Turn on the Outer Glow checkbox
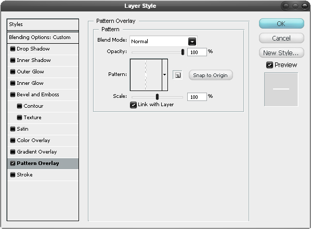Image resolution: width=311 pixels, height=229 pixels. (x=12, y=72)
